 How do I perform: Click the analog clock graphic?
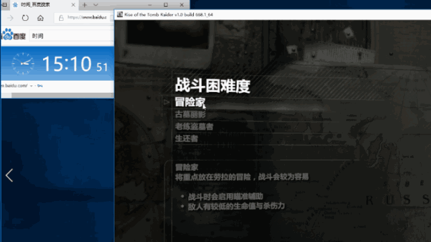(x=23, y=64)
